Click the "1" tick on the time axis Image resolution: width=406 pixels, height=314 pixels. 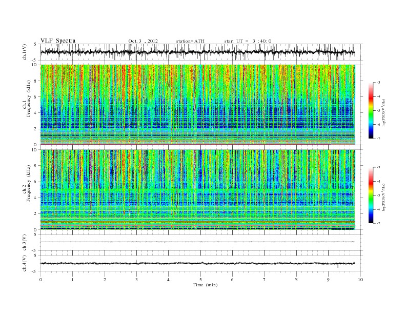tap(72, 280)
